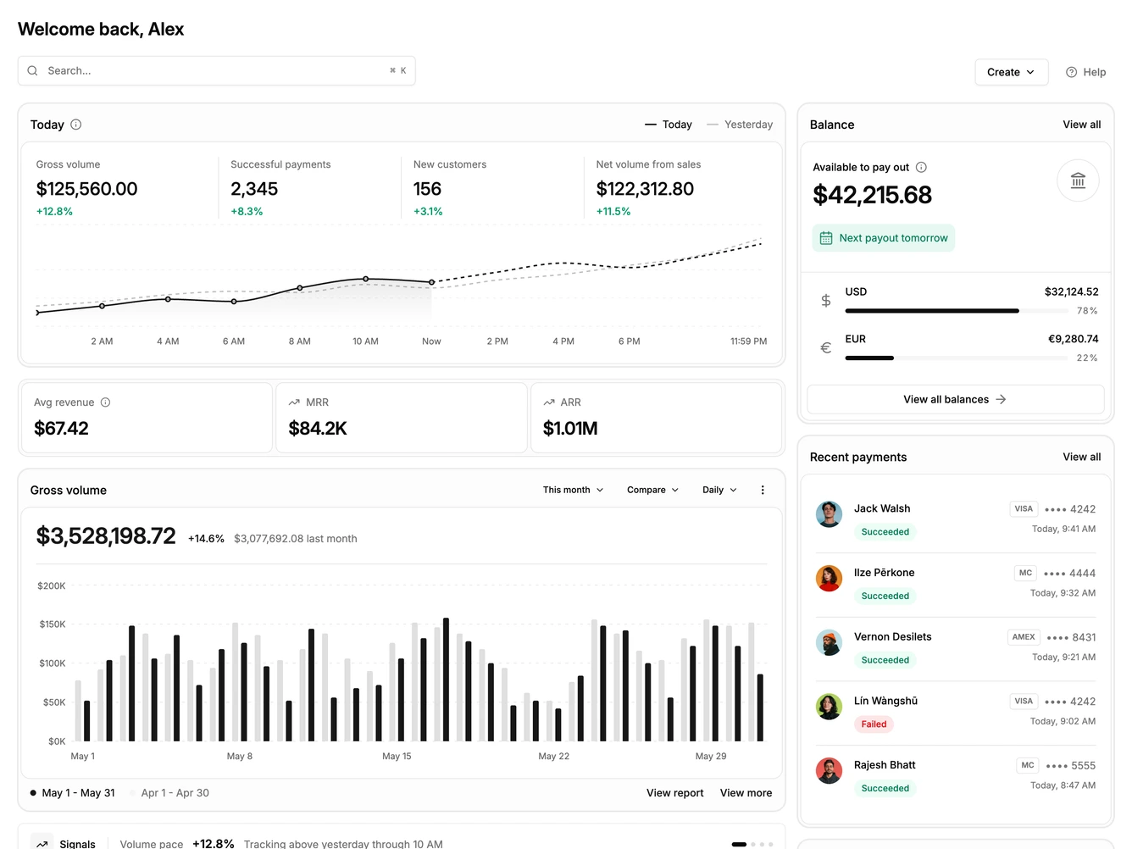This screenshot has height=849, width=1132.
Task: Click the trend arrow icon beside MRR
Action: [294, 402]
